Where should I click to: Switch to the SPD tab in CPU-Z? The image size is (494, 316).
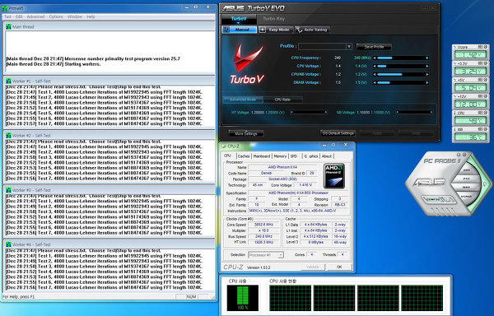[294, 156]
